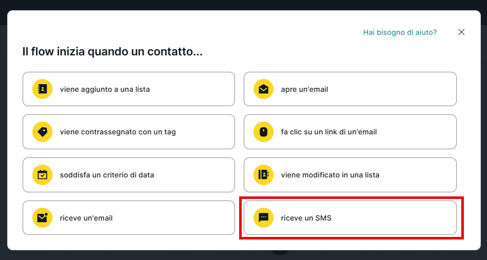487x260 pixels.
Task: Select the 'riceve un'email' trigger
Action: (x=129, y=218)
